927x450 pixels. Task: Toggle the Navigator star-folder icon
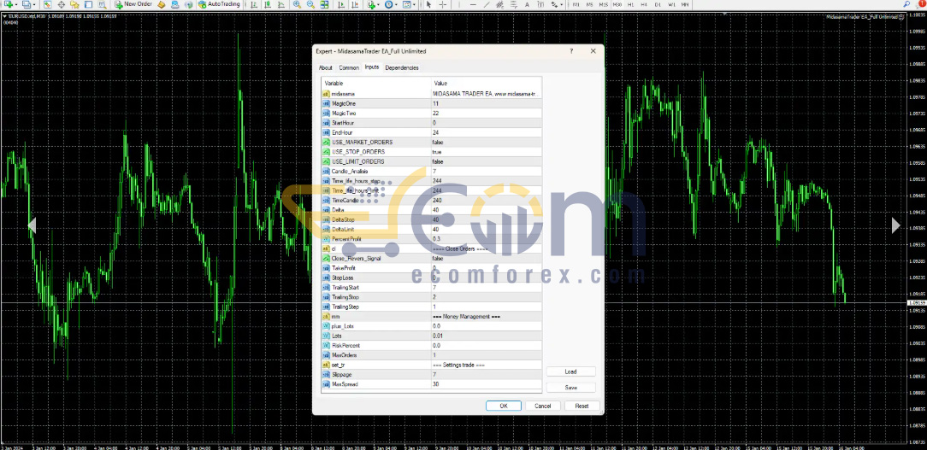[x=74, y=4]
